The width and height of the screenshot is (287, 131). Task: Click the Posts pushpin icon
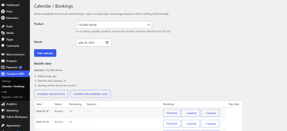pos(3,27)
